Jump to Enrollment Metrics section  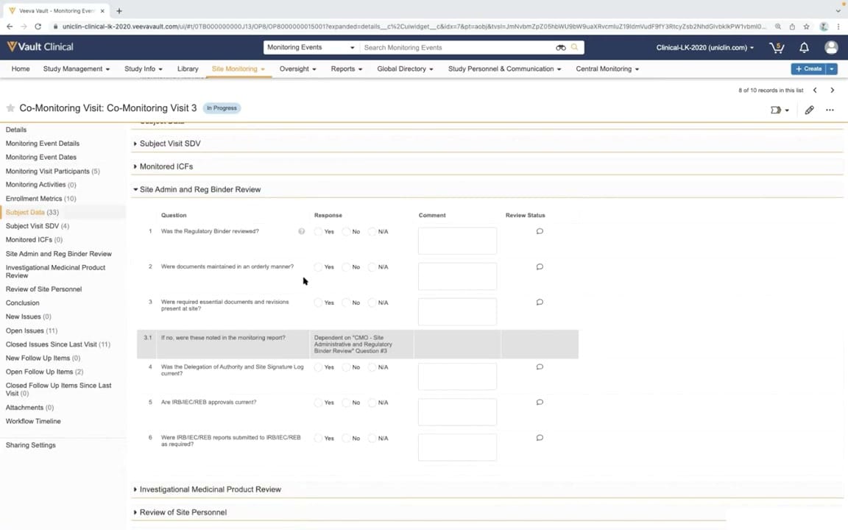pos(40,199)
